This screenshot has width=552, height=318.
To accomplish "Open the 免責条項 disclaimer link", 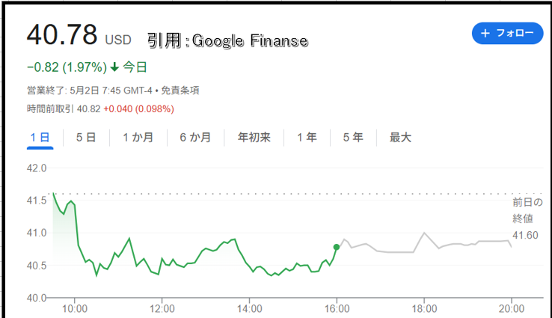I will coord(180,91).
